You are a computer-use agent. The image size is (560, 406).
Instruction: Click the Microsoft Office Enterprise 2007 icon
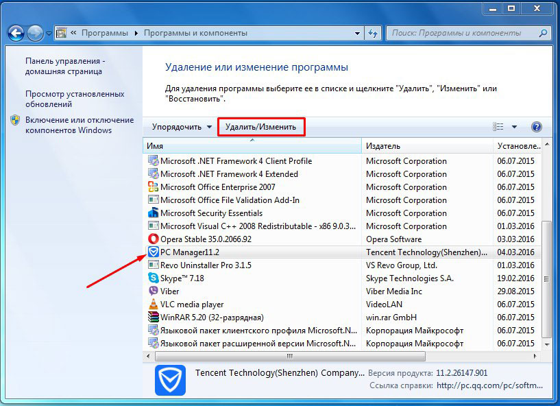(154, 187)
